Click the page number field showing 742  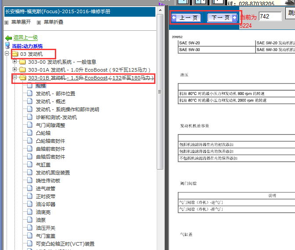click(270, 16)
